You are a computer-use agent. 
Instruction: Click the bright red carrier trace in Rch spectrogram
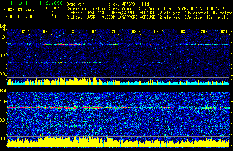119,108
